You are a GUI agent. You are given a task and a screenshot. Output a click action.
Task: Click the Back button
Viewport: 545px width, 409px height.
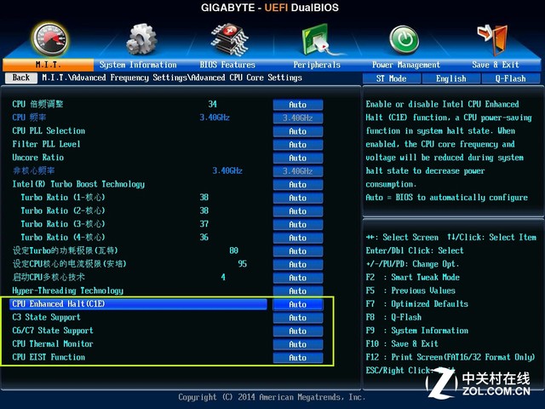[x=21, y=78]
